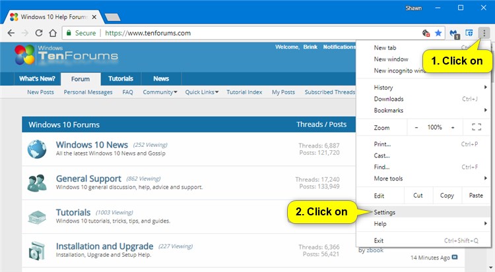Open New Posts link

click(x=40, y=92)
